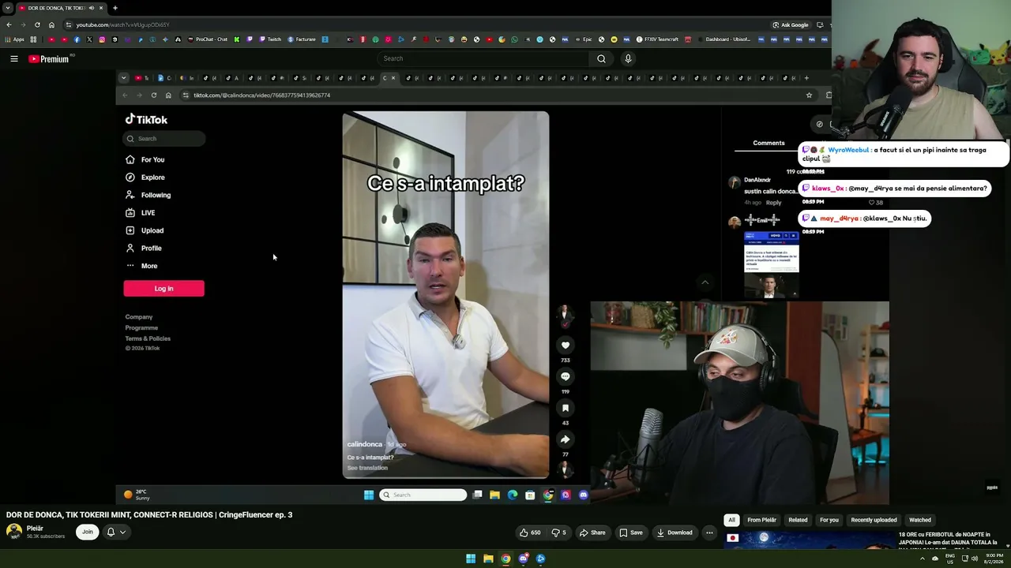Open the three-dot more actions menu
The height and width of the screenshot is (568, 1011).
point(709,532)
